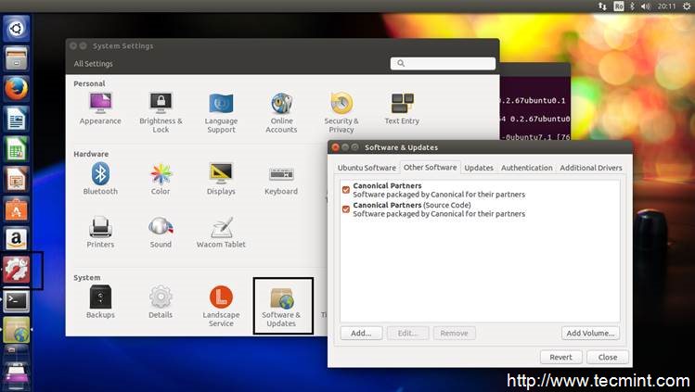The width and height of the screenshot is (695, 392).
Task: Open Displays settings
Action: point(221,179)
